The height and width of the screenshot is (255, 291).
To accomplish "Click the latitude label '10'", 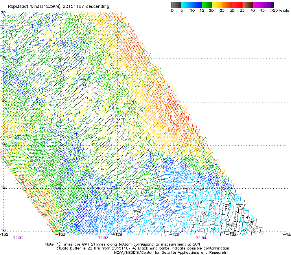I will (3, 230).
